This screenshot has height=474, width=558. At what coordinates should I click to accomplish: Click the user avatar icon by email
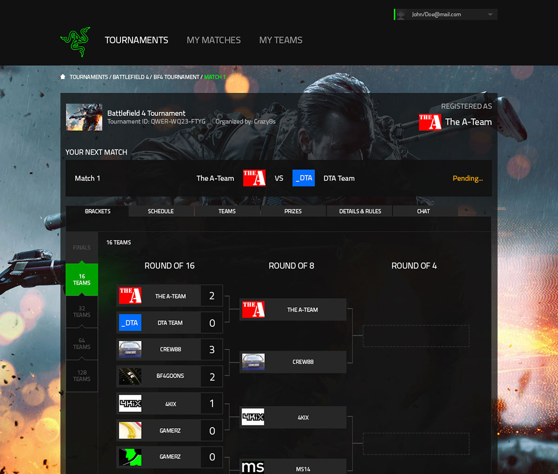pos(401,15)
